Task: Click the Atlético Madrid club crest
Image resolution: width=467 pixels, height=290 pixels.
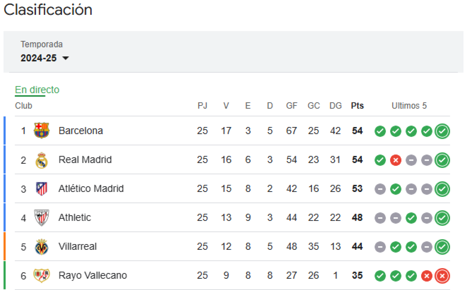Action: pyautogui.click(x=42, y=189)
